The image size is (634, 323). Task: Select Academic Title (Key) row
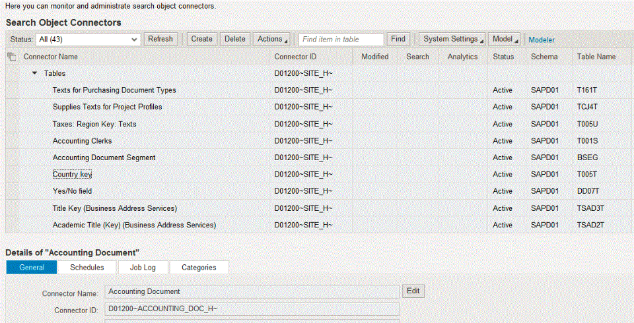tap(320, 225)
